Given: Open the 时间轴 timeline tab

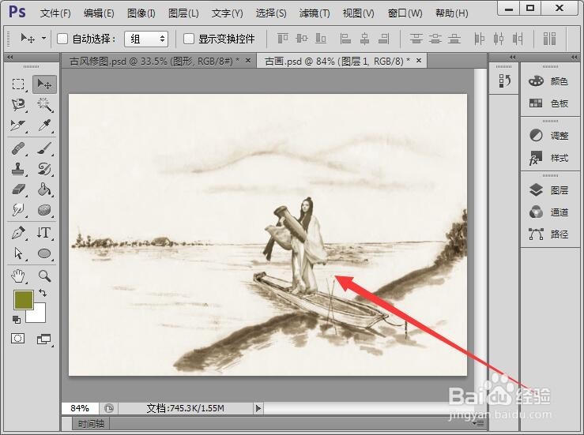Looking at the screenshot, I should click(x=91, y=423).
